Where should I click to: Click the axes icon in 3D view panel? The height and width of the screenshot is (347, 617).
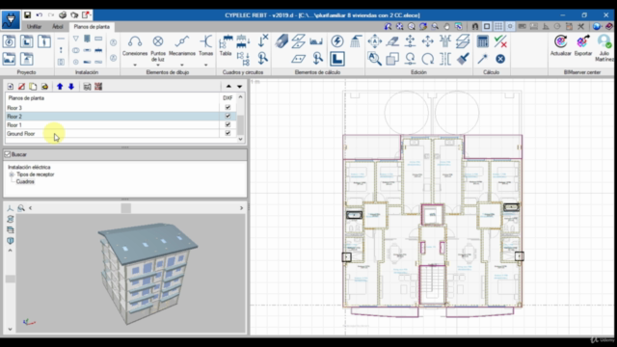(11, 208)
